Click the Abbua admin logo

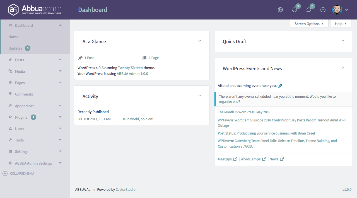pyautogui.click(x=35, y=9)
